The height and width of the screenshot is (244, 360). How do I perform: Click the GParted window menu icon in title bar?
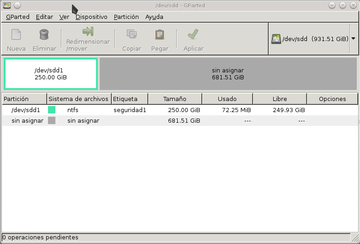(x=7, y=5)
